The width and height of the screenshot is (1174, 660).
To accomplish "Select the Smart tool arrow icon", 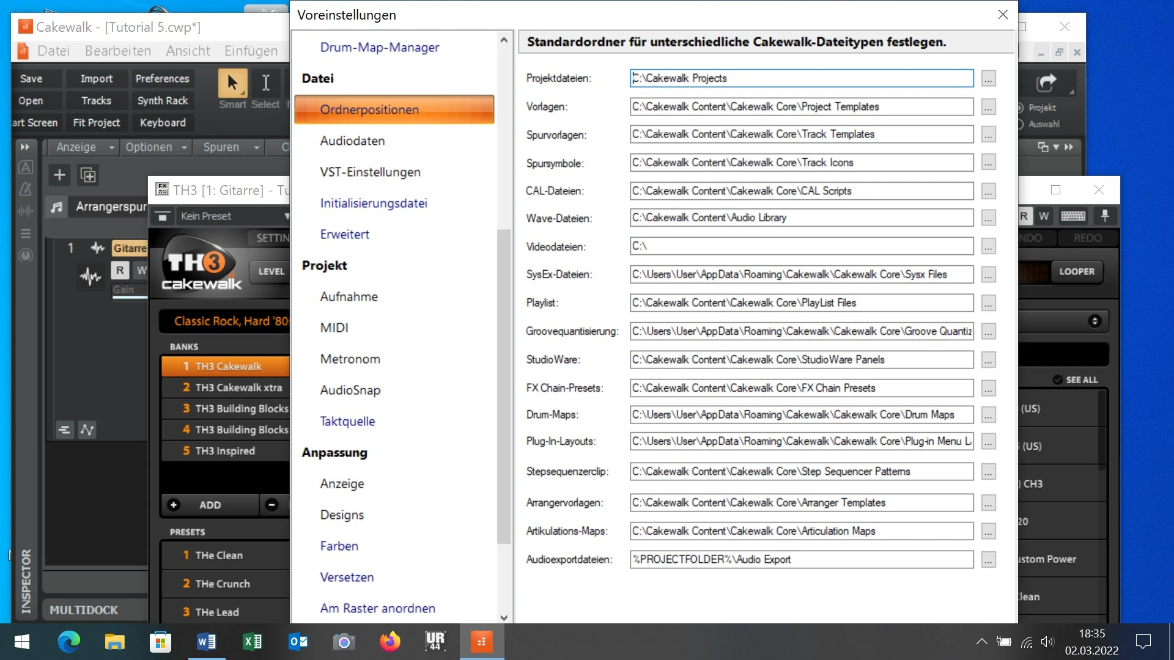I will coord(232,83).
